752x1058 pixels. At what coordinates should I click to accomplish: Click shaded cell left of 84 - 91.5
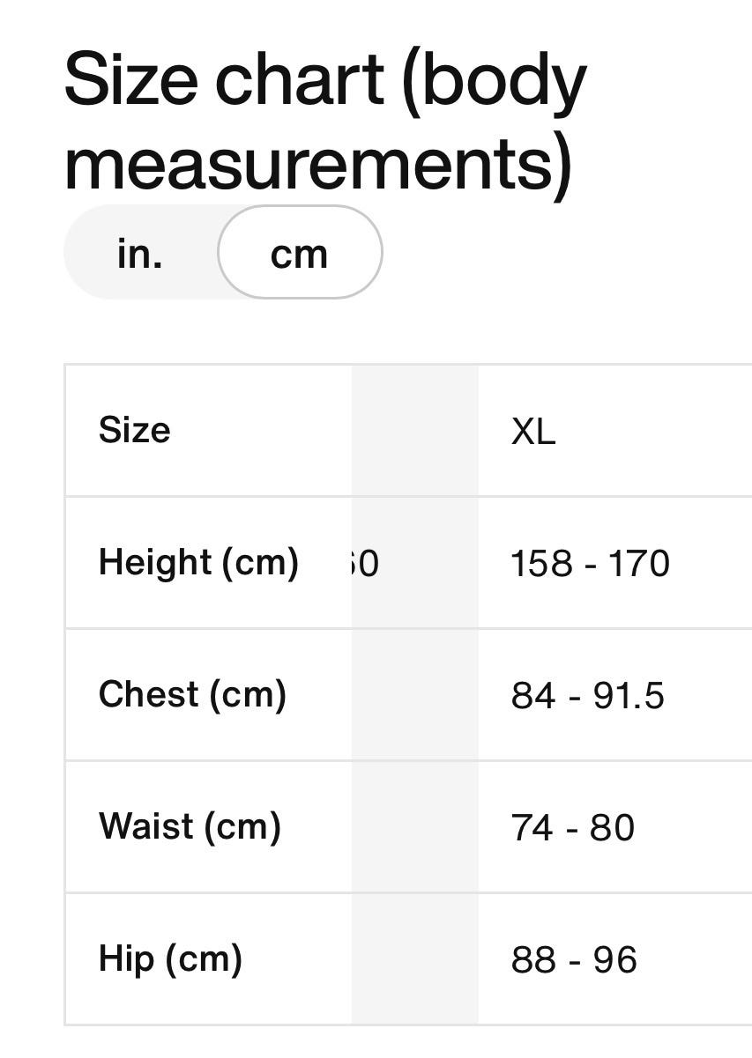coord(414,695)
